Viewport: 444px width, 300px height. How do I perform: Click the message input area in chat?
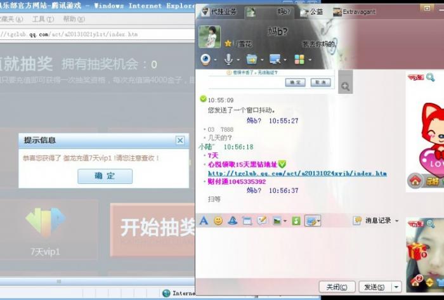coord(300,252)
